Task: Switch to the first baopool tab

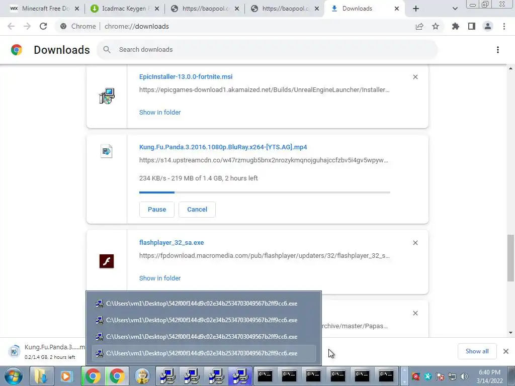Action: click(204, 9)
